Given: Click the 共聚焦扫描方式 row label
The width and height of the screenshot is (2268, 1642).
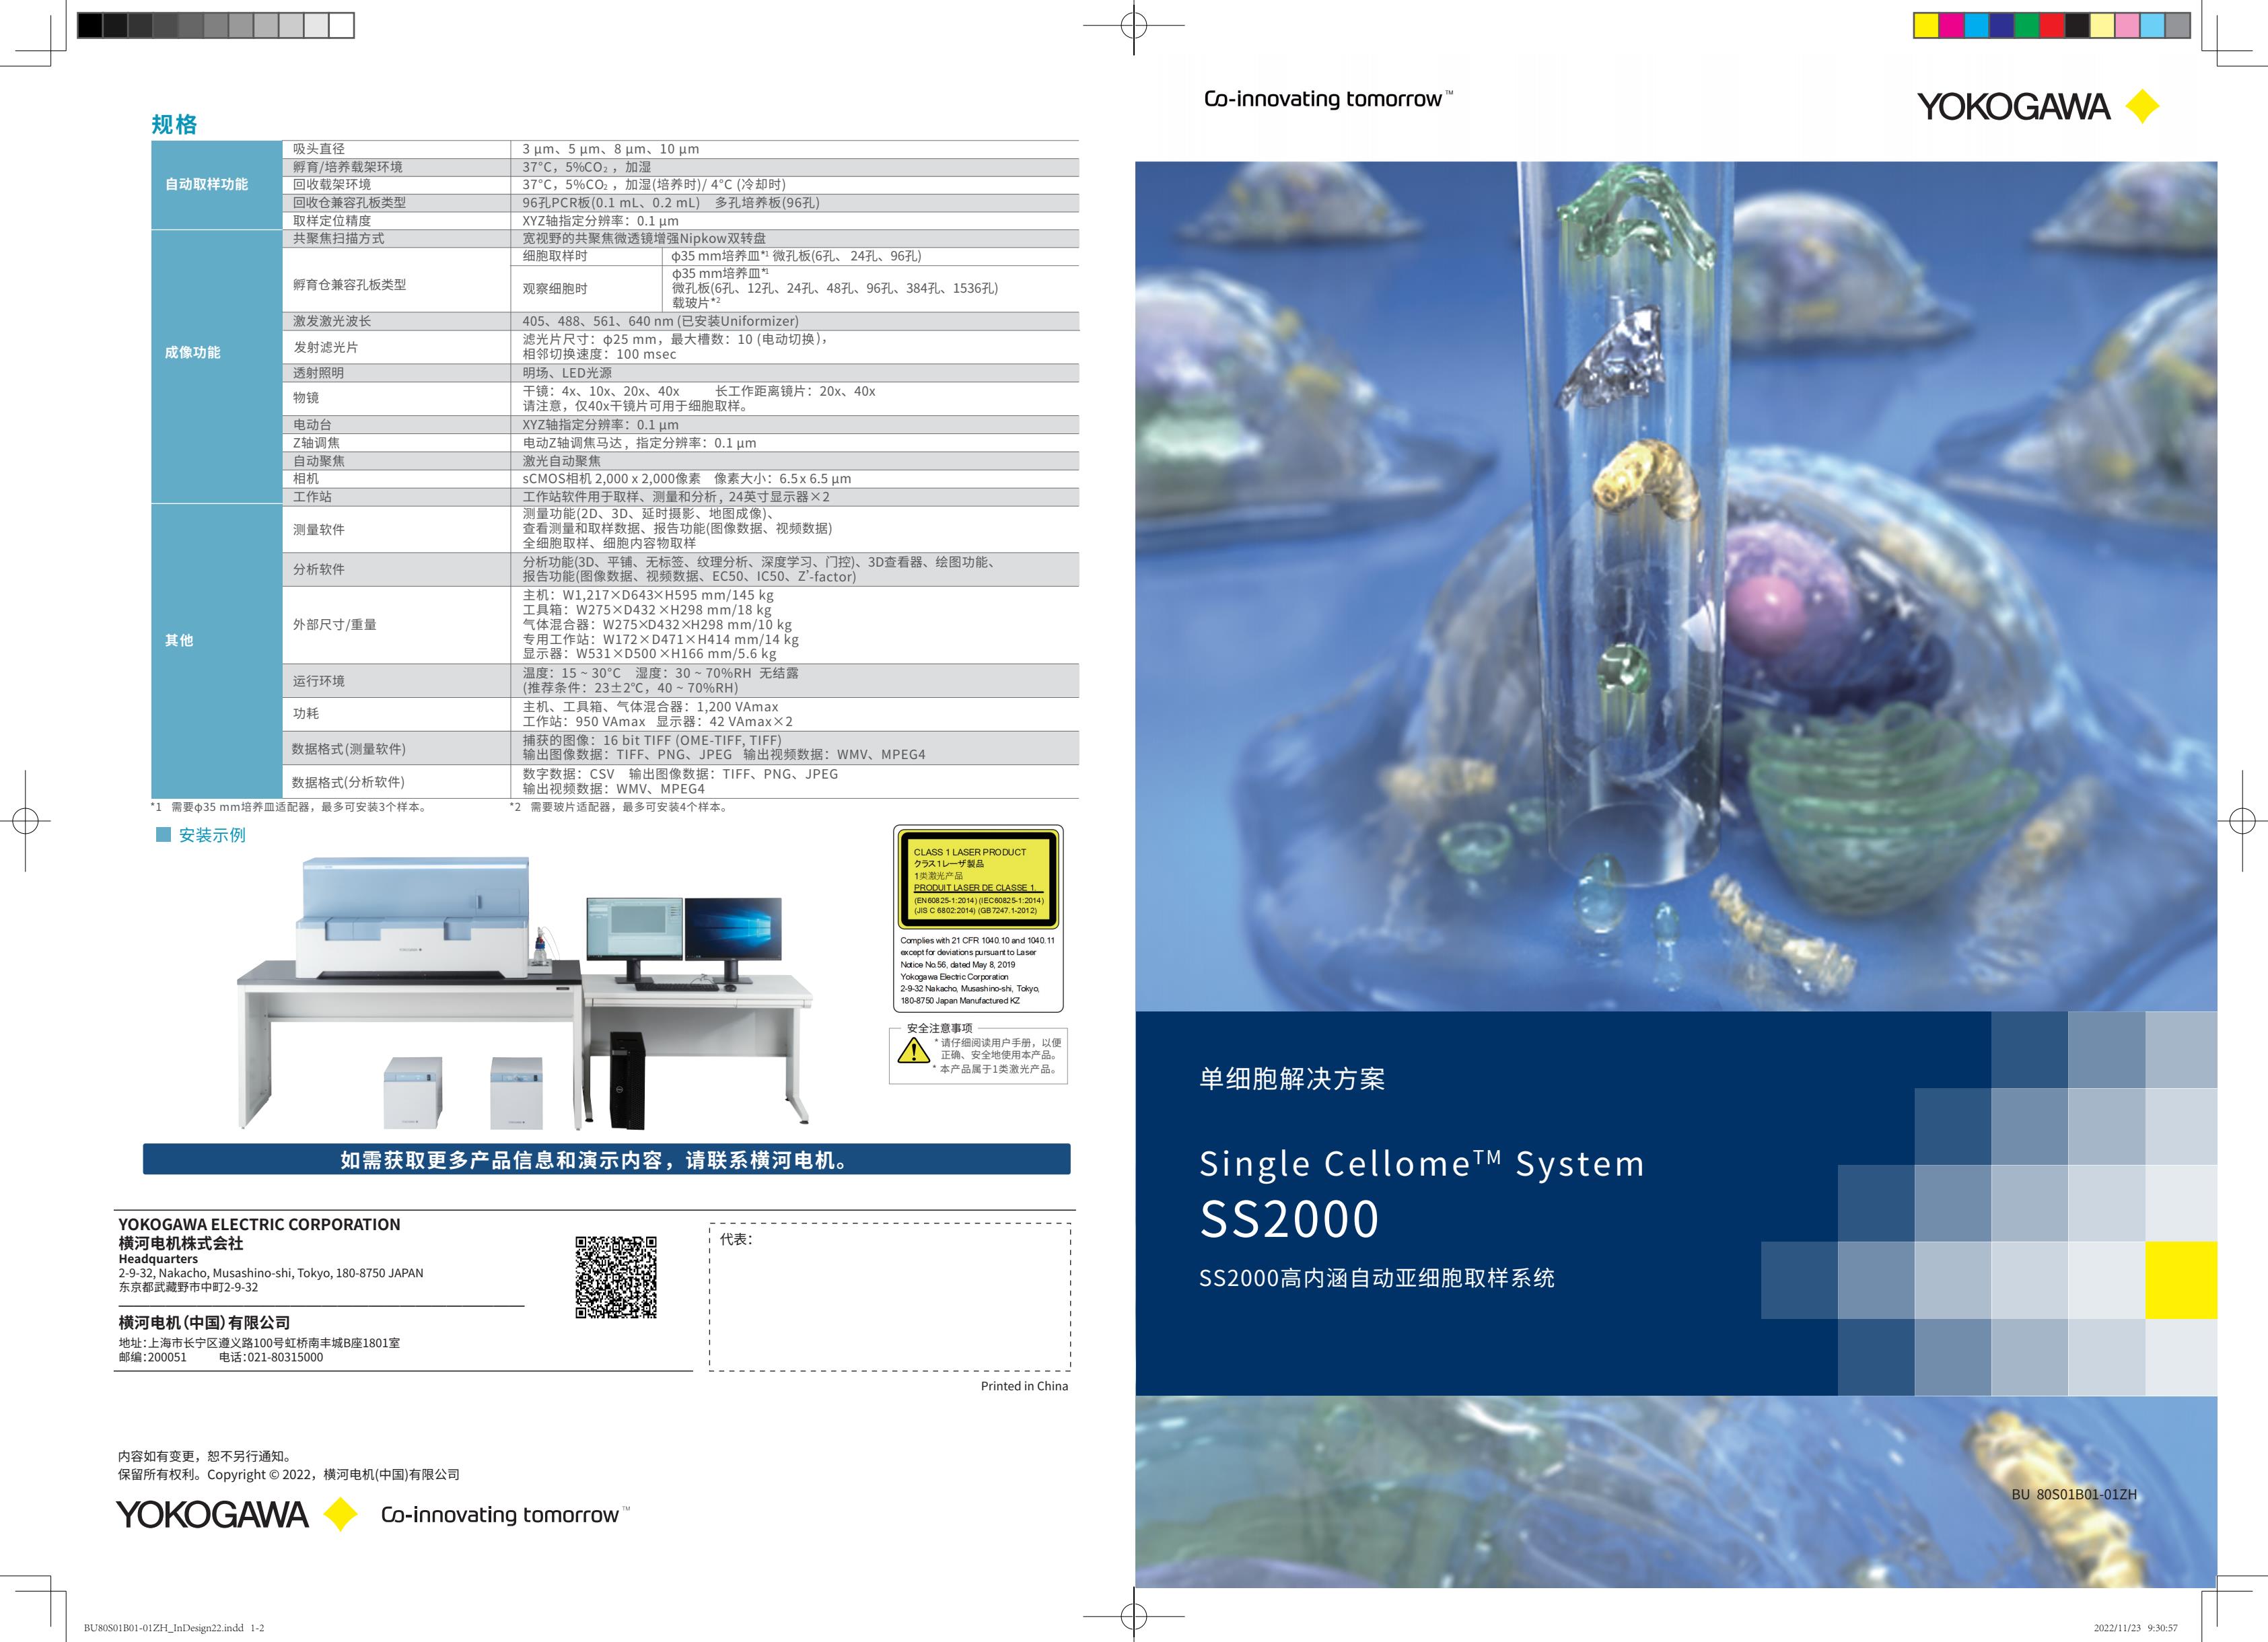Looking at the screenshot, I should point(338,238).
